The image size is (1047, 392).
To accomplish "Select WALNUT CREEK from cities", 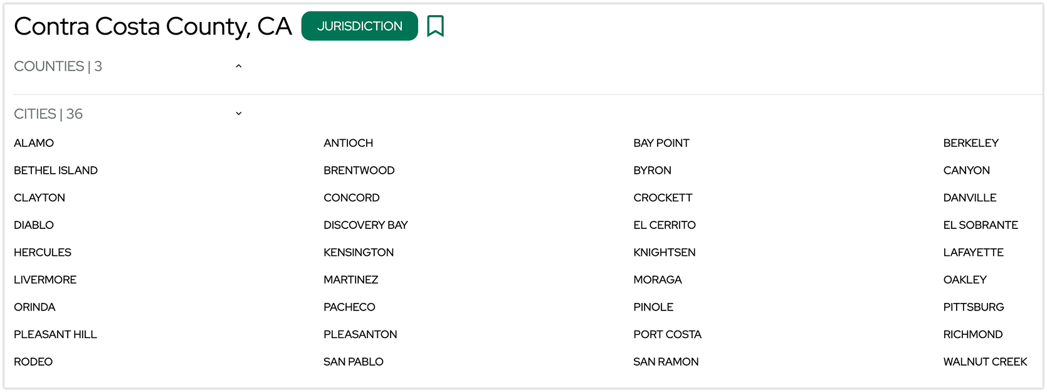I will 985,362.
